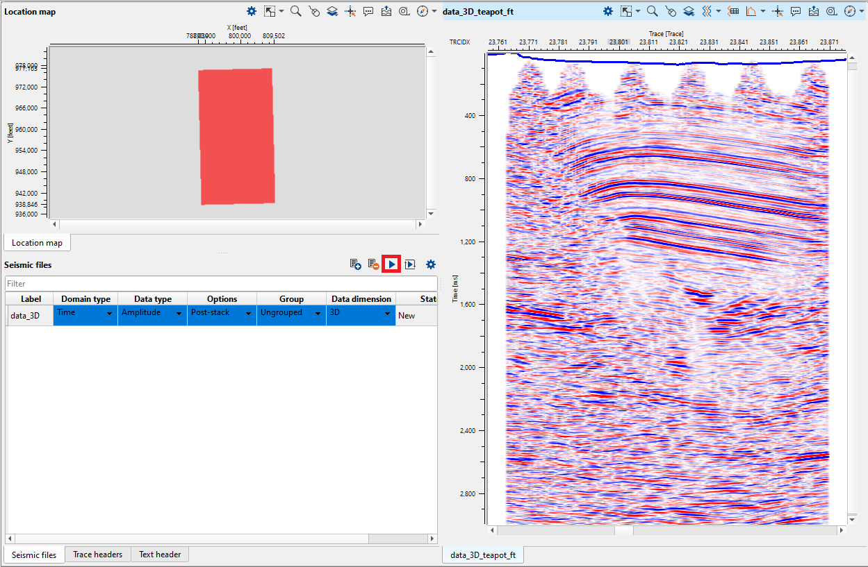Click the add seismic file icon
The height and width of the screenshot is (567, 868).
point(354,264)
